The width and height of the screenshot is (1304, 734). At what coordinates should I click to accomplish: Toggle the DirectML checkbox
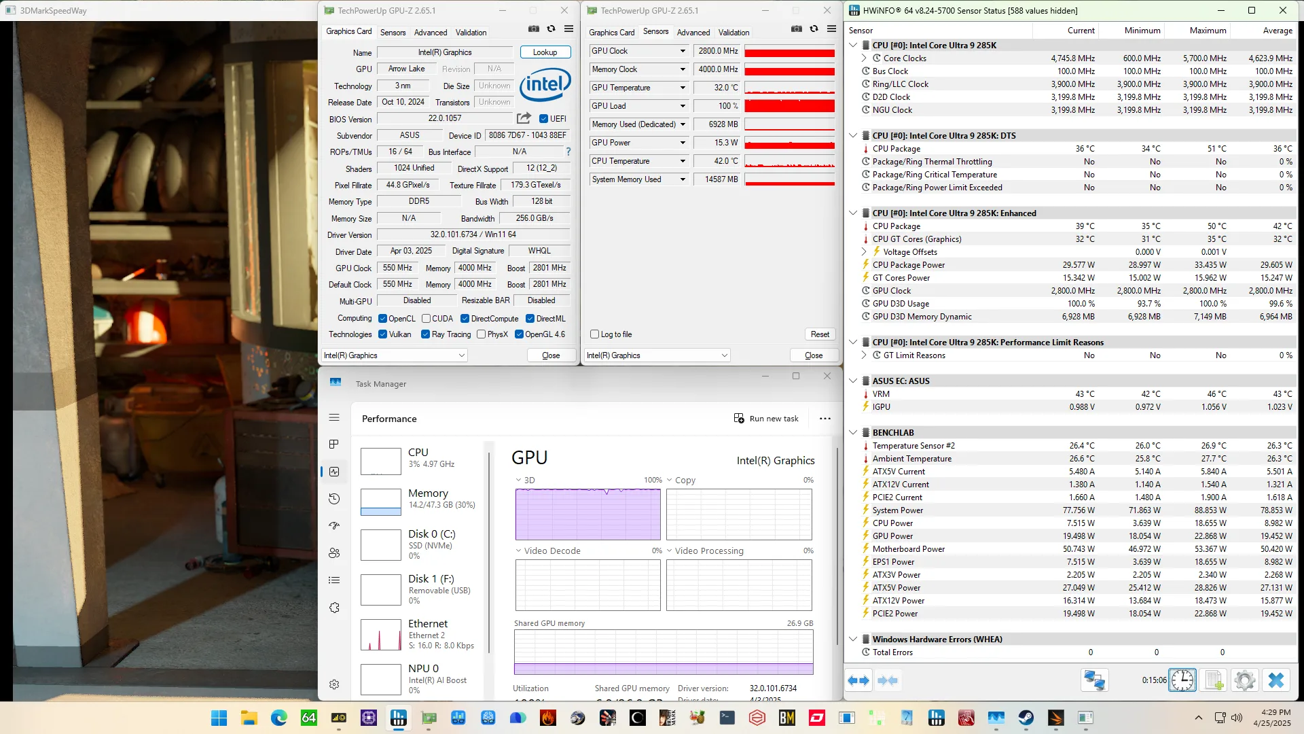pos(530,319)
